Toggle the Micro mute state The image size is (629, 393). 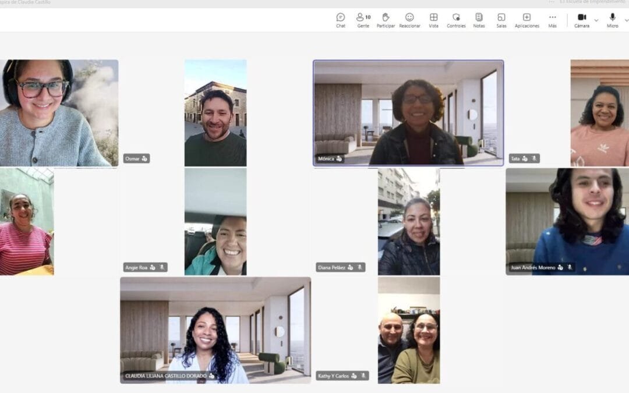(x=612, y=20)
